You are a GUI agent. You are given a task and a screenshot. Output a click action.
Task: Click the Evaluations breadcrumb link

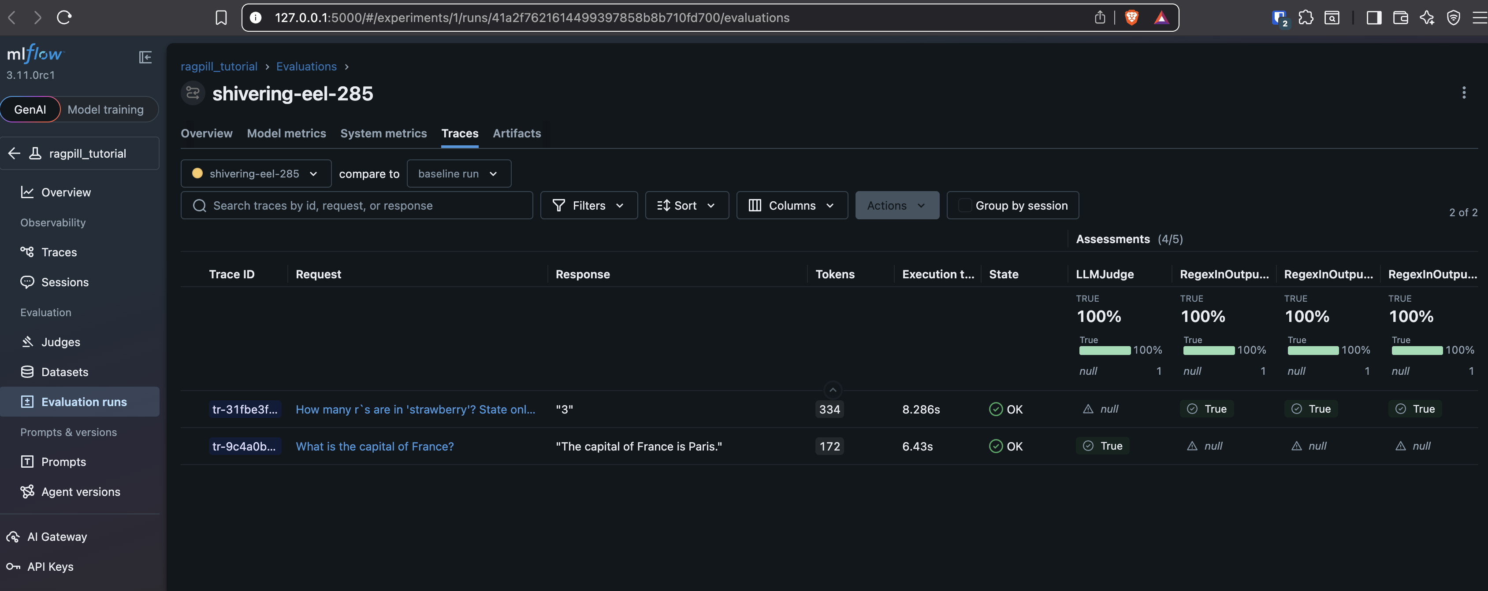point(306,66)
